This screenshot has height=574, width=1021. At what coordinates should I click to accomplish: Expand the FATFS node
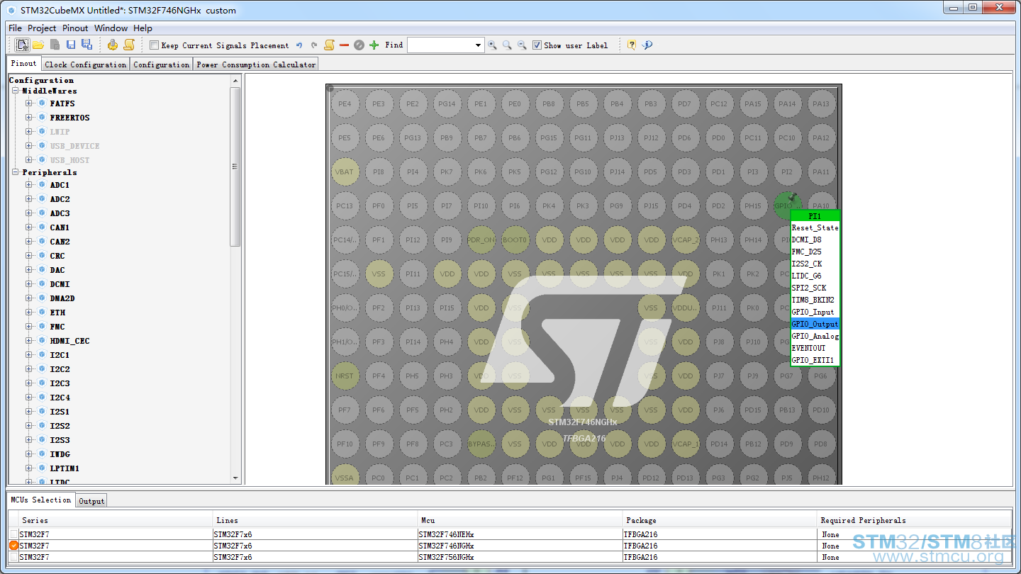(29, 103)
